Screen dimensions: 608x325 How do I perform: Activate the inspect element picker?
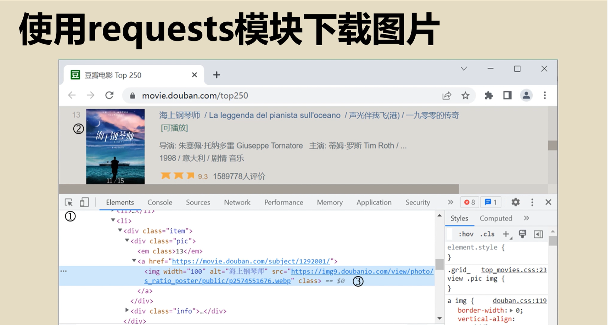click(69, 202)
